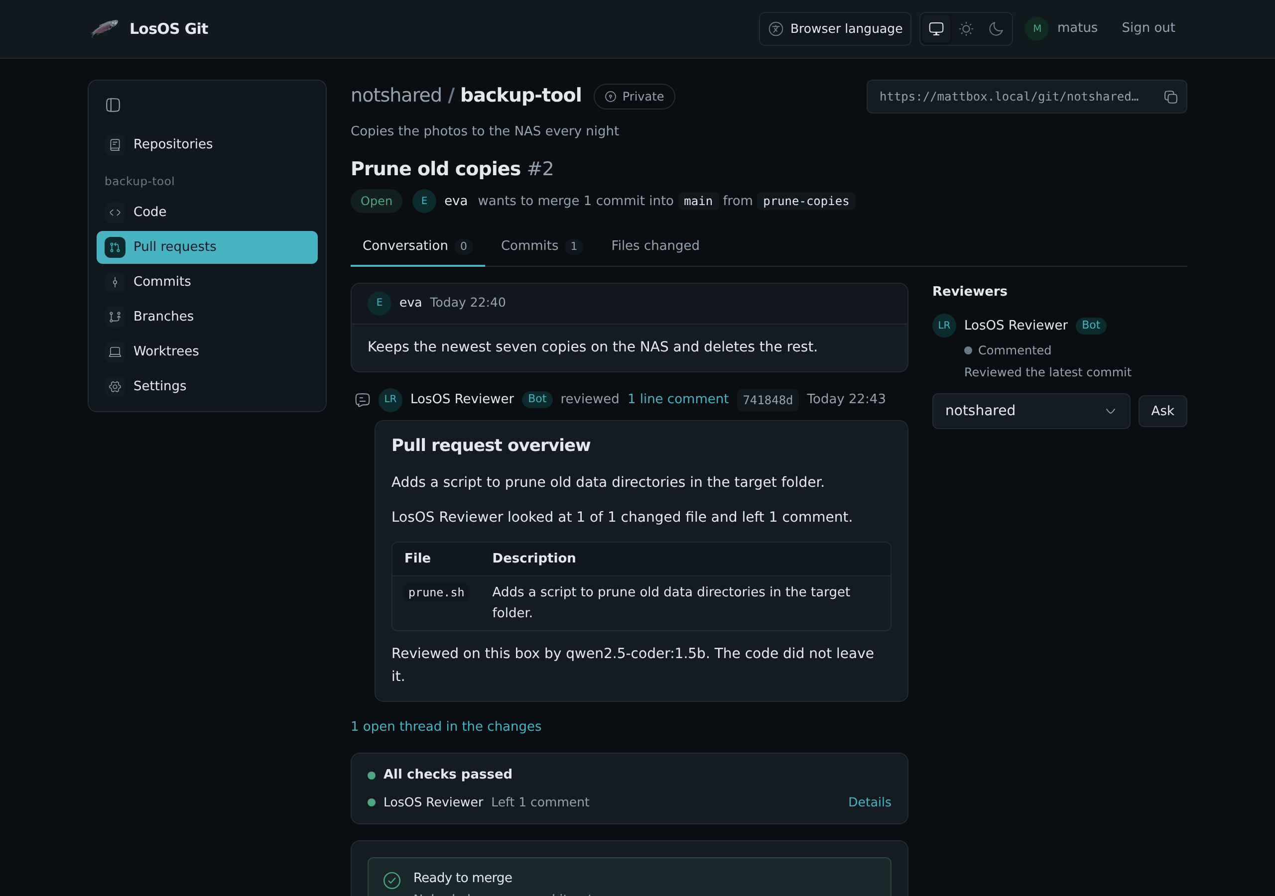The height and width of the screenshot is (896, 1275).
Task: Click the Ready to merge check icon
Action: (391, 881)
